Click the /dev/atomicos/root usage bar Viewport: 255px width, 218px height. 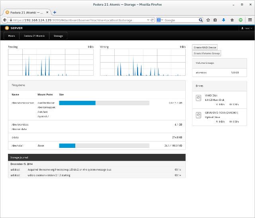pos(104,103)
